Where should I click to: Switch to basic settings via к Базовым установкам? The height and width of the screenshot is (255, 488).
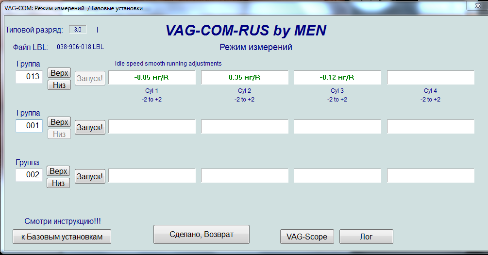[x=62, y=237]
